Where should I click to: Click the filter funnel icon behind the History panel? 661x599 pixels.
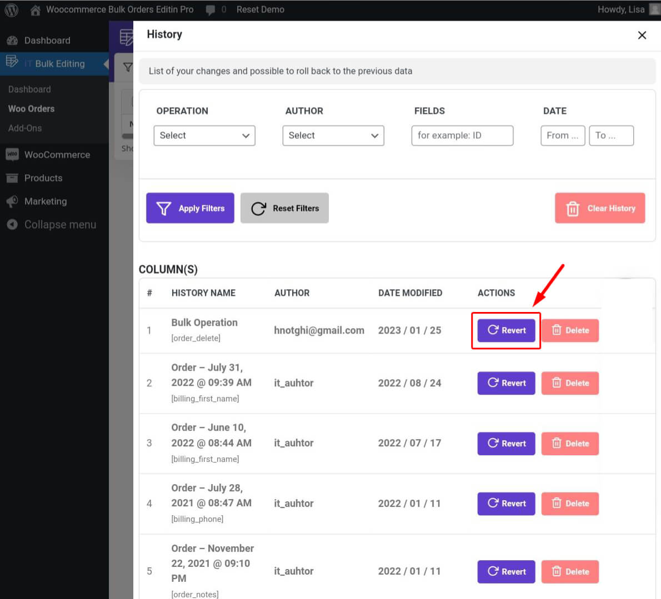127,67
